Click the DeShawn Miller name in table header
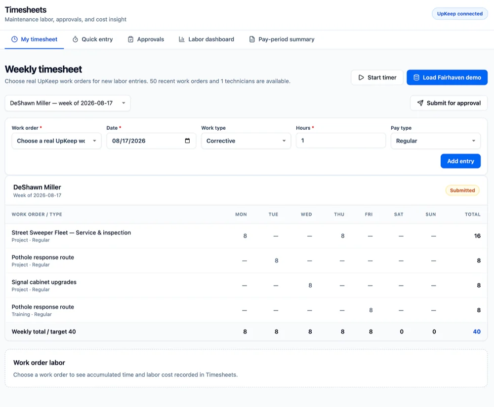494x407 pixels. pos(37,187)
